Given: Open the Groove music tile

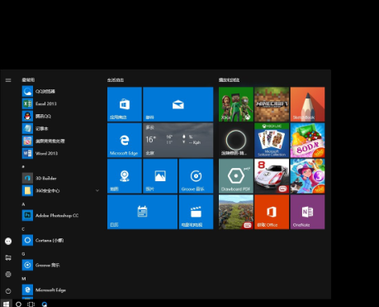Looking at the screenshot, I should (x=196, y=176).
